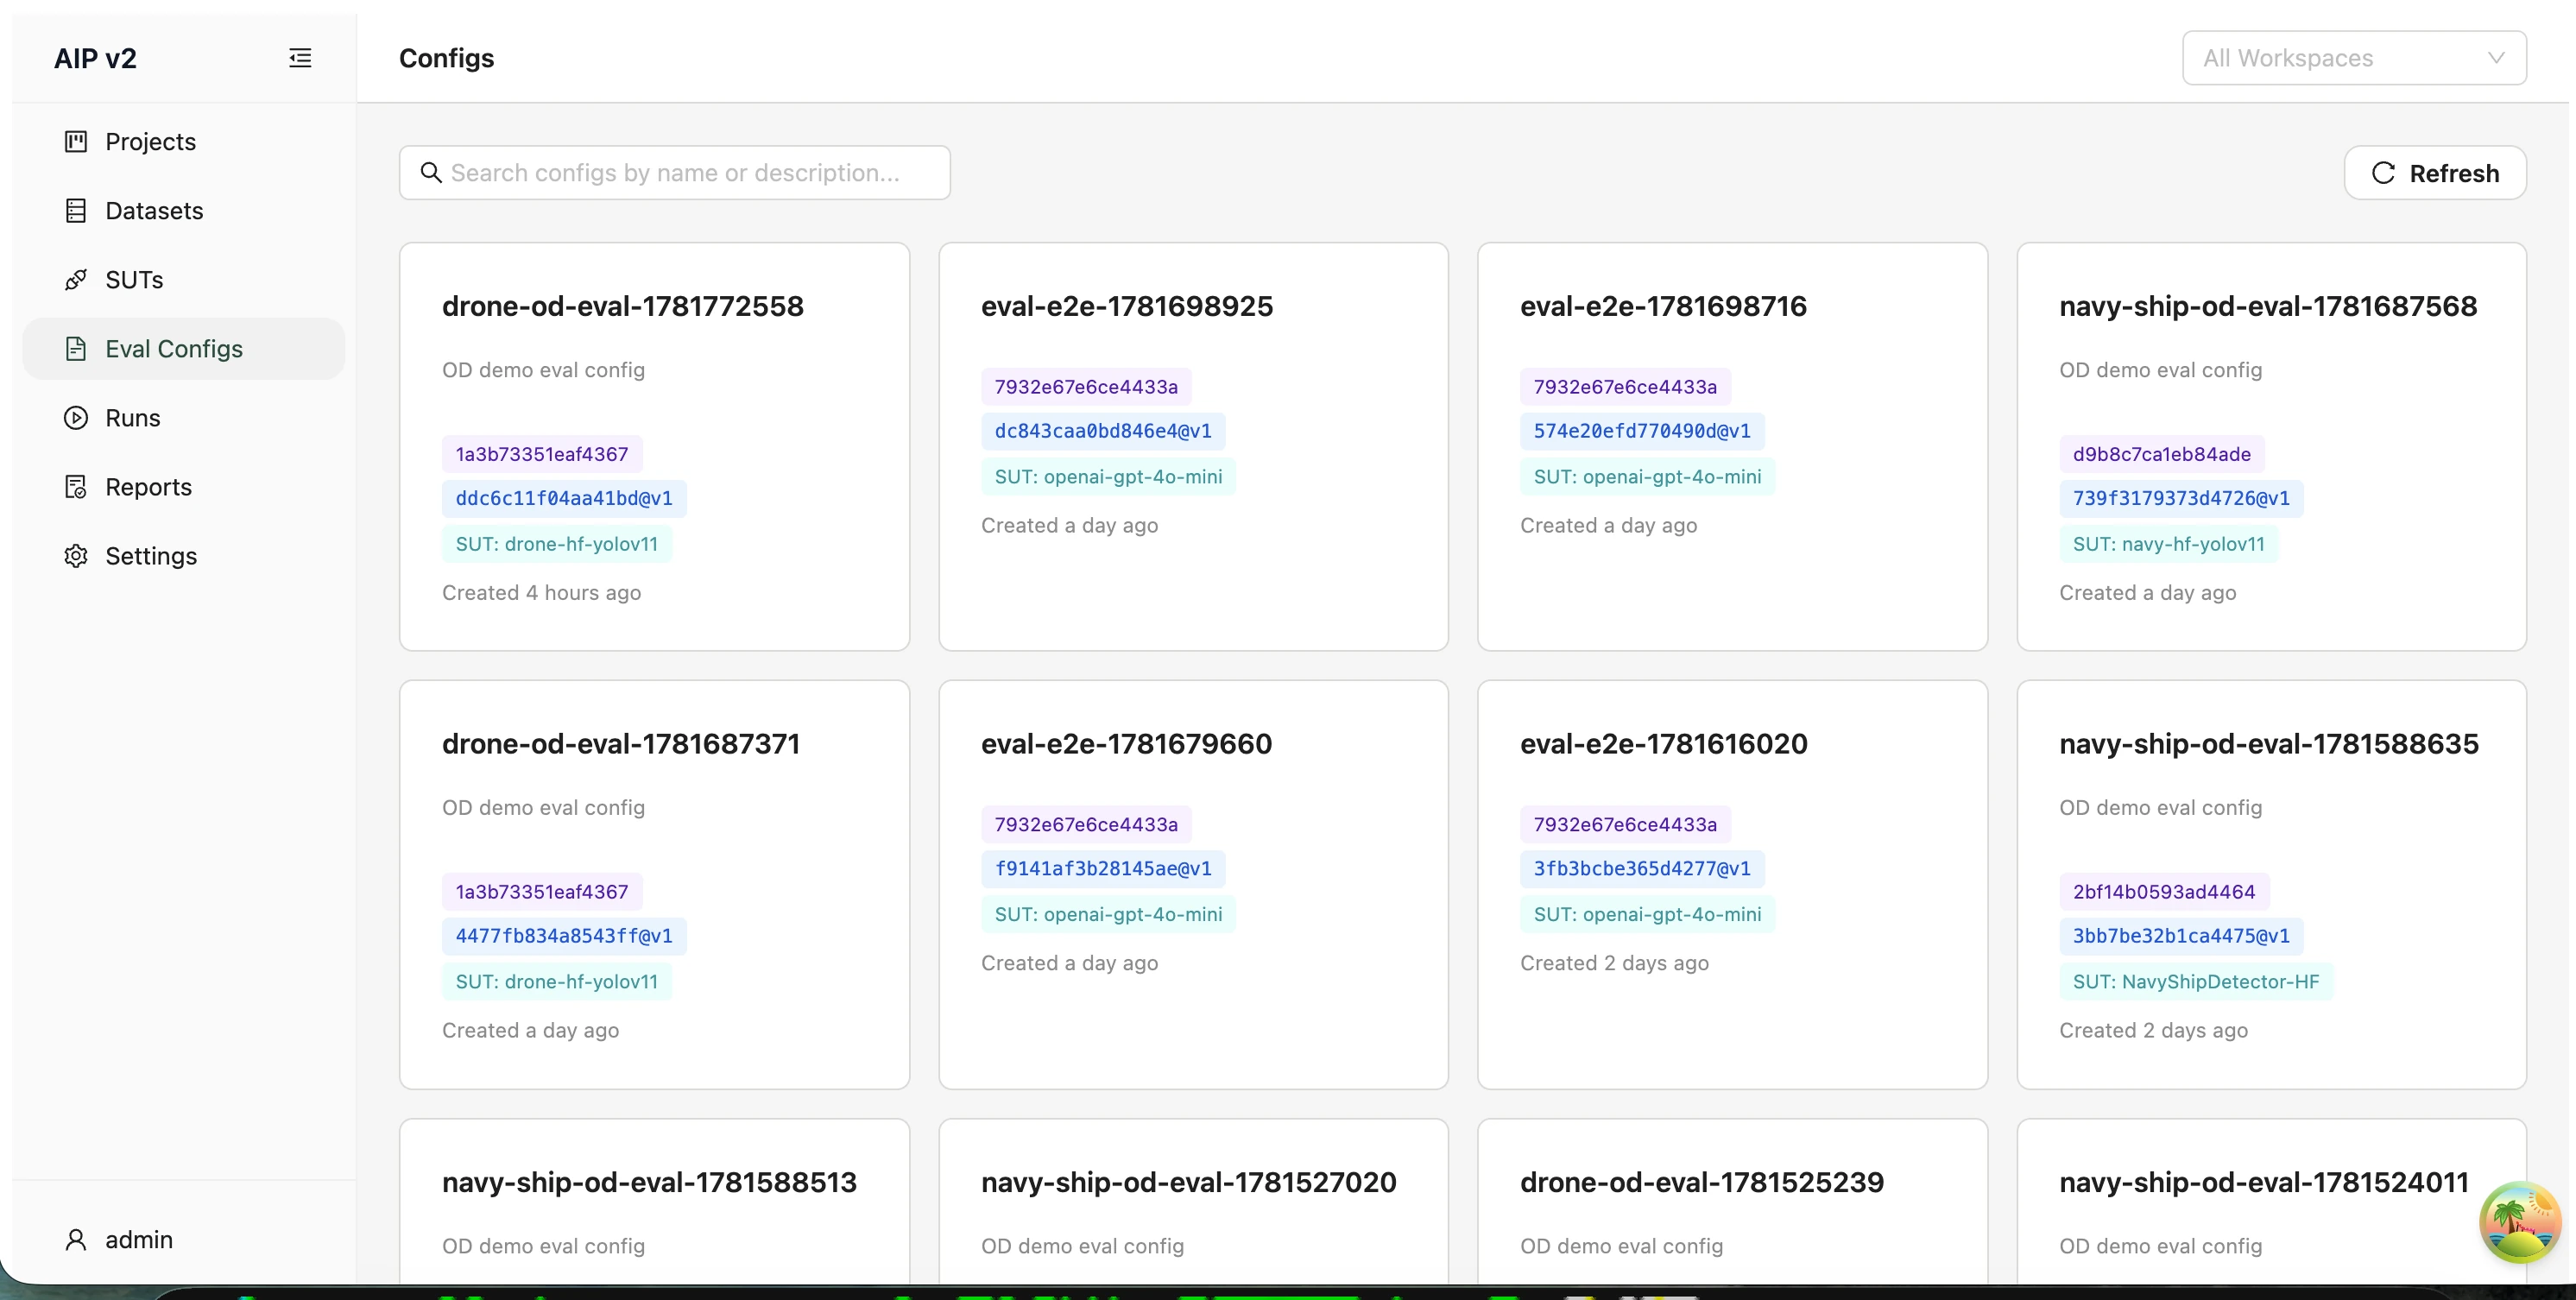This screenshot has width=2576, height=1300.
Task: Click tag ddc6c11f04aa41bd@v1
Action: [x=564, y=498]
